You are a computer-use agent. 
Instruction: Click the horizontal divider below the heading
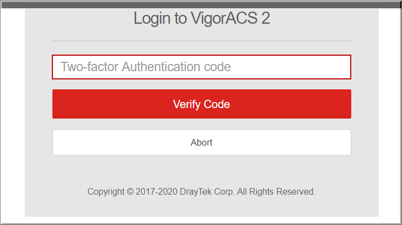(x=202, y=41)
